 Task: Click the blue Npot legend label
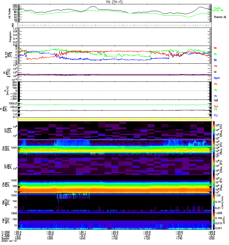217,78
